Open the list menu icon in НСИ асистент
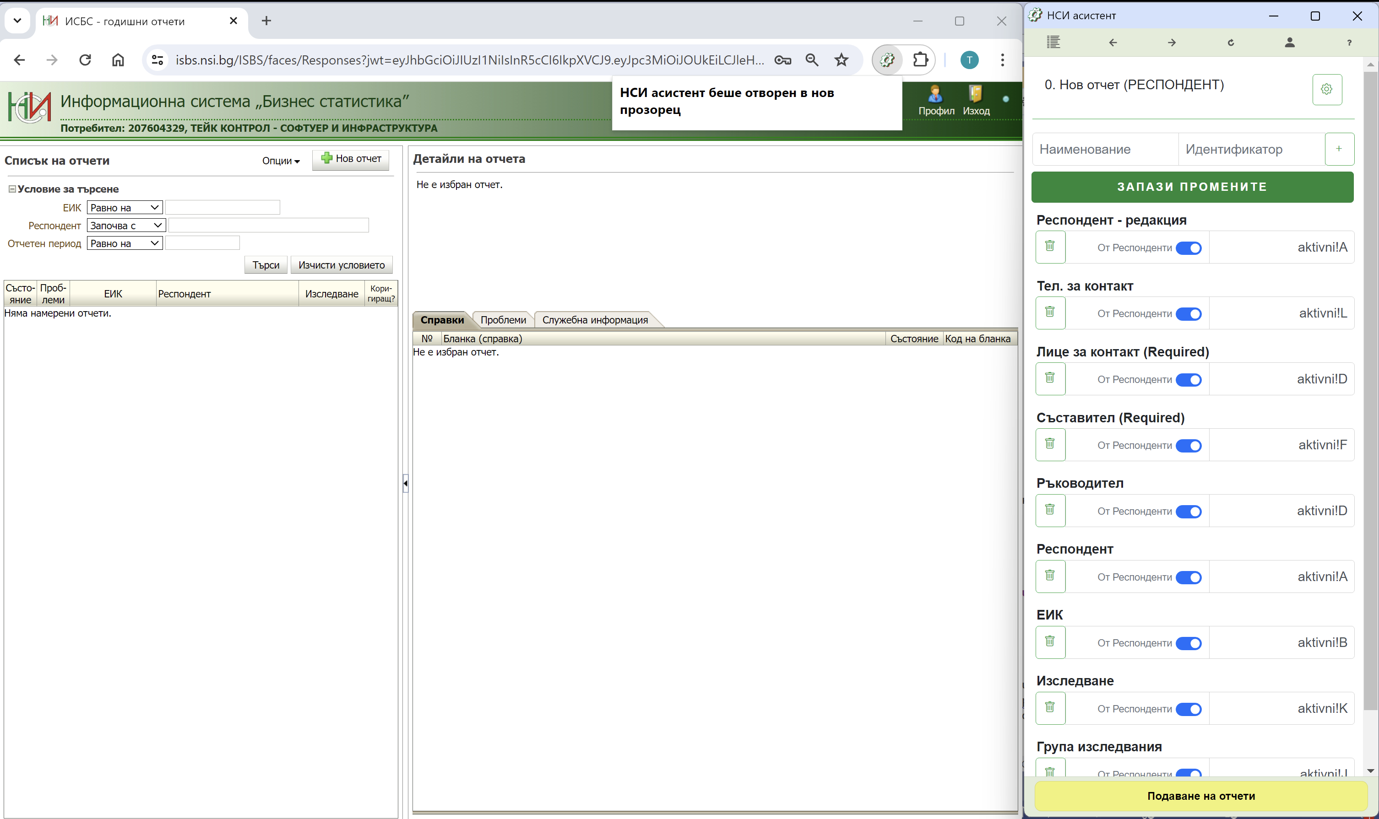This screenshot has width=1379, height=819. 1053,43
